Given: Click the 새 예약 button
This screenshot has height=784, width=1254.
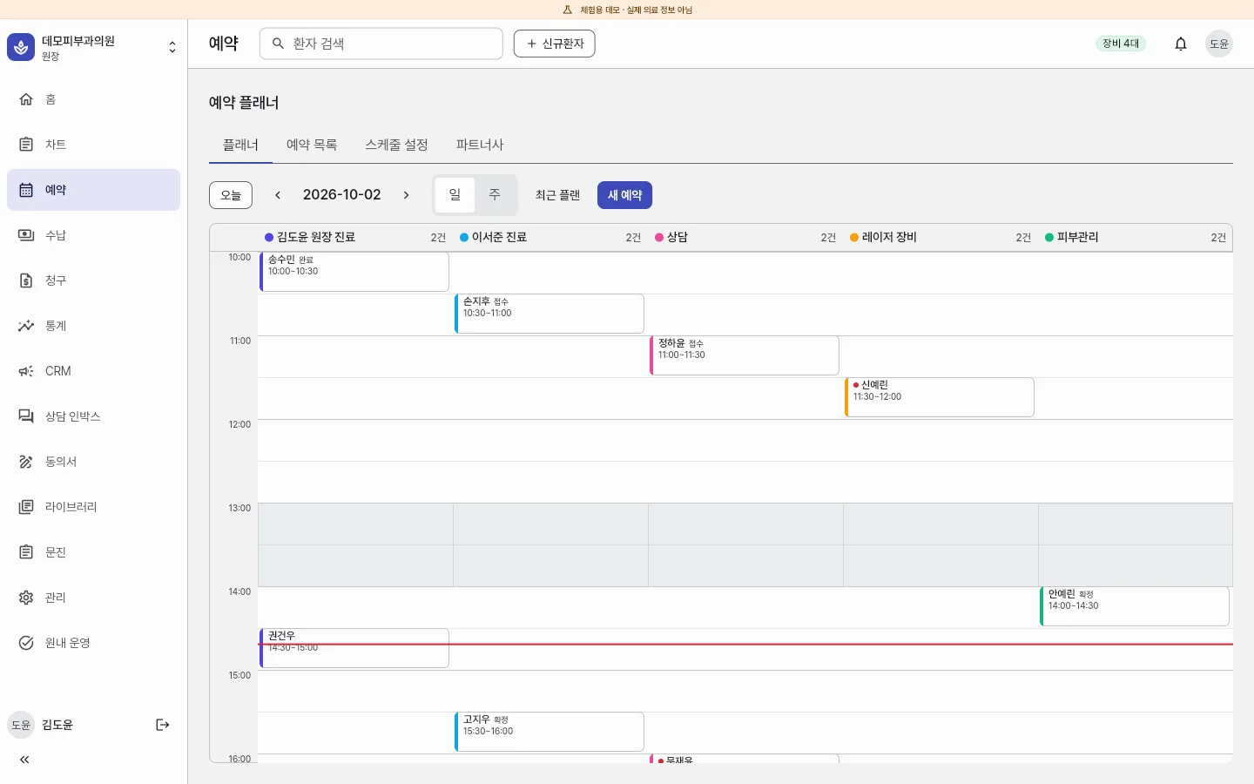Looking at the screenshot, I should coord(624,195).
